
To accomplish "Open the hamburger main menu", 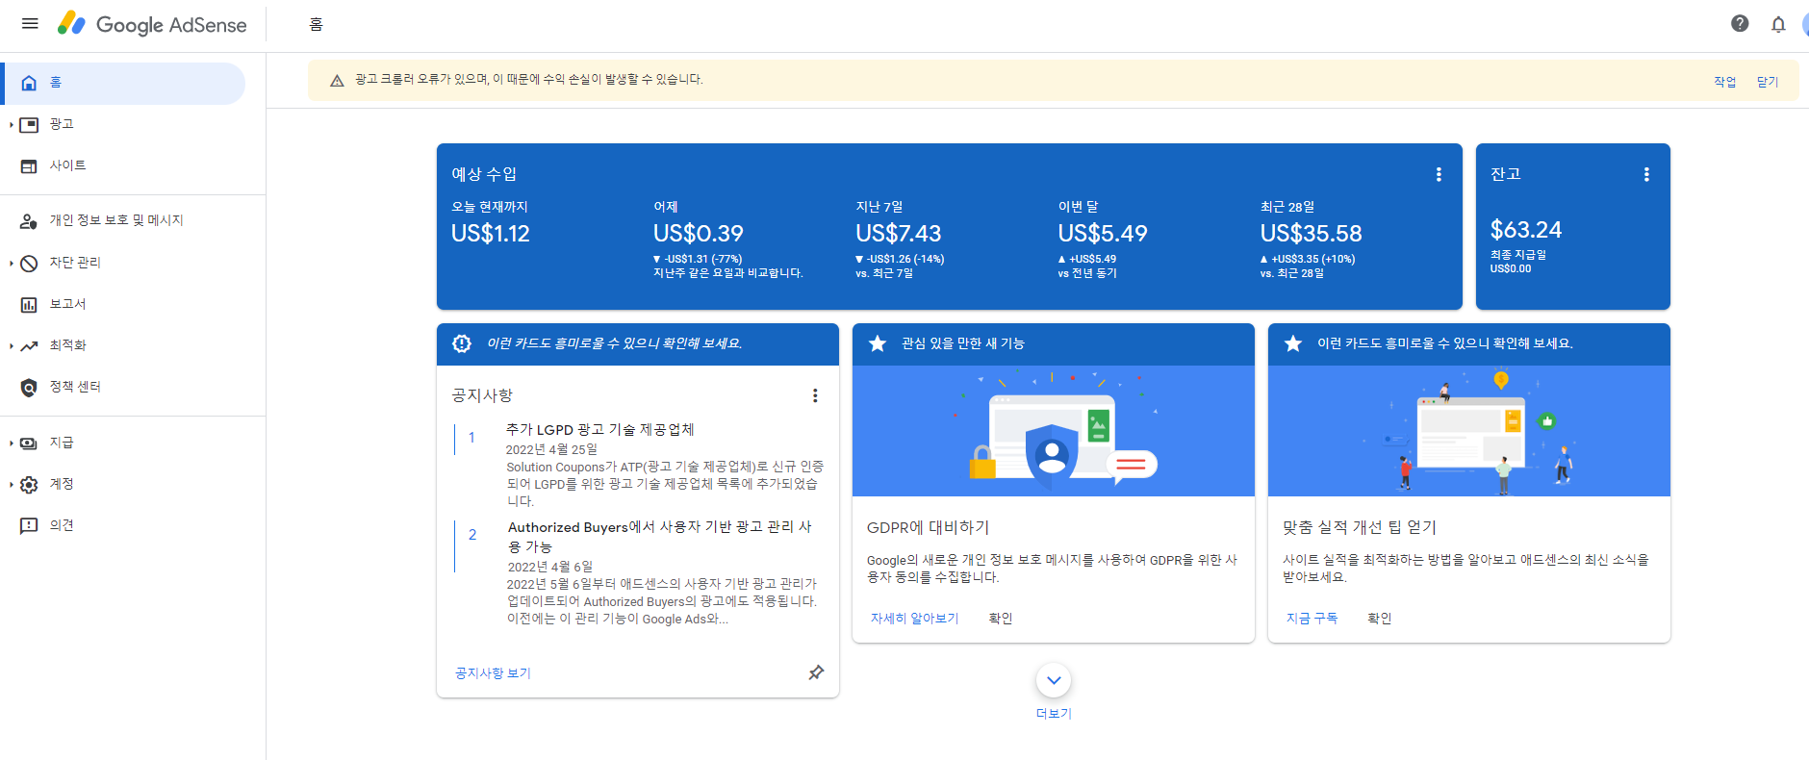I will coord(30,24).
